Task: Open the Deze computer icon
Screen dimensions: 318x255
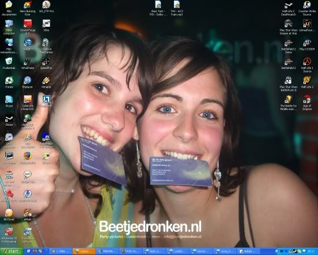Action: pos(9,27)
